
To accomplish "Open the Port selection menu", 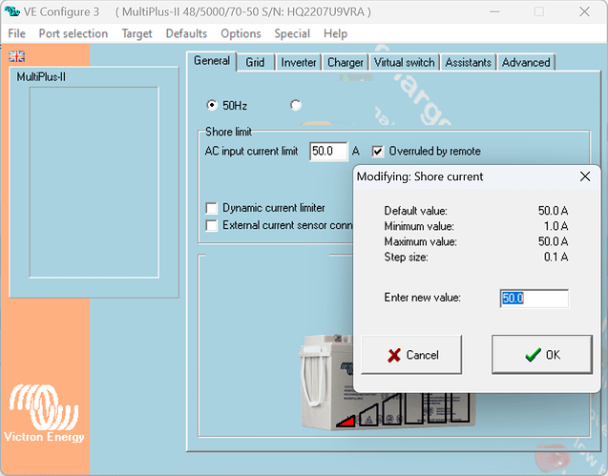I will [x=73, y=33].
